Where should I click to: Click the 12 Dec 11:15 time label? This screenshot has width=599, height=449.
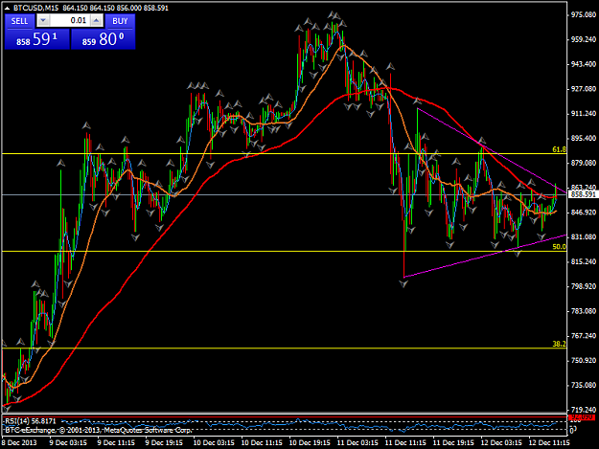point(549,442)
